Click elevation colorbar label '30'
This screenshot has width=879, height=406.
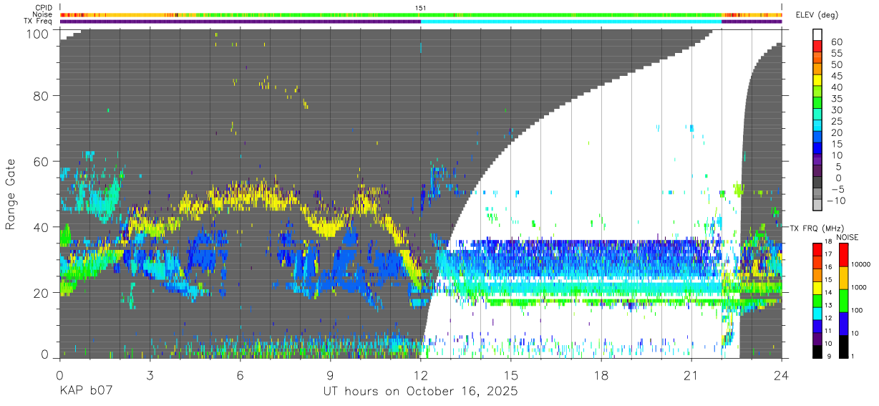(x=836, y=110)
